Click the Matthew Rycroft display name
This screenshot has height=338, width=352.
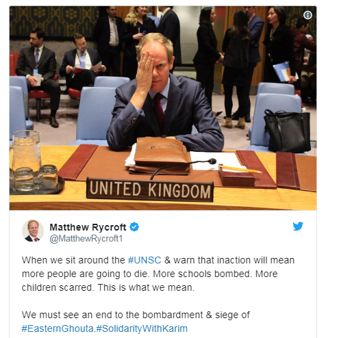click(88, 227)
